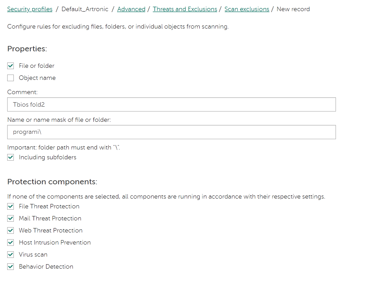Enable the Object name checkbox
Screen dimensions: 382x307
(10, 78)
